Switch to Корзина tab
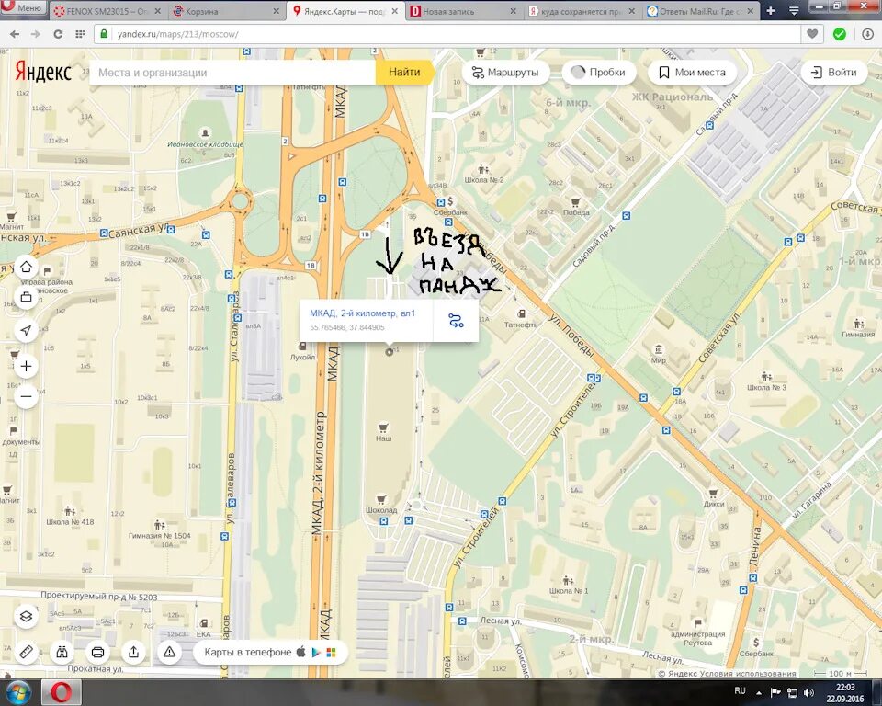This screenshot has height=706, width=882. click(x=226, y=11)
